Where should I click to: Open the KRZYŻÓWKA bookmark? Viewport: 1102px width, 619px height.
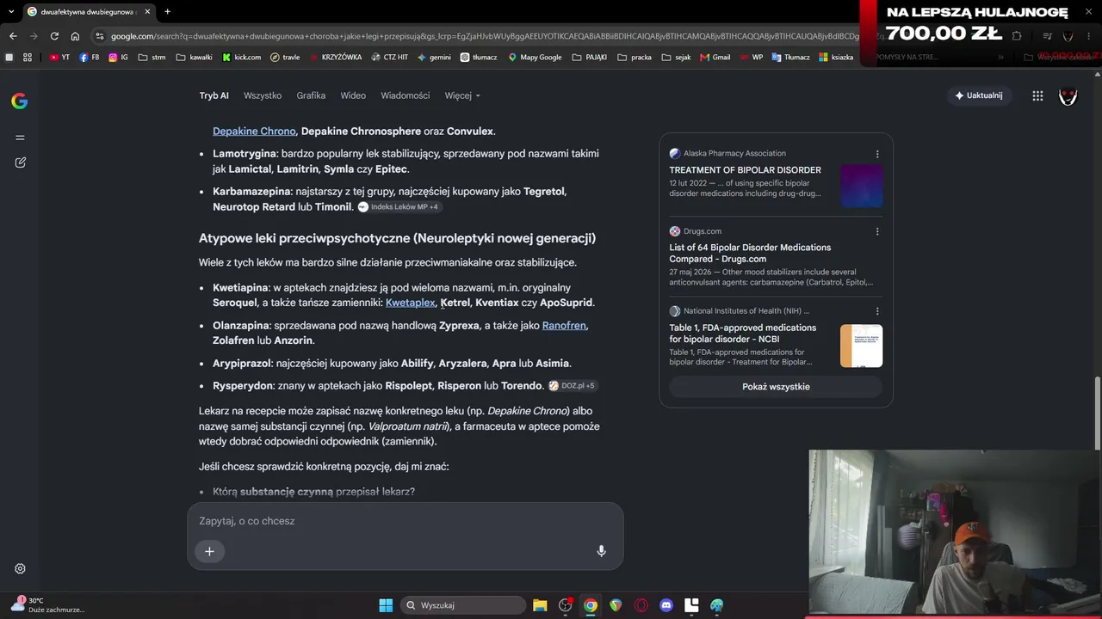335,58
